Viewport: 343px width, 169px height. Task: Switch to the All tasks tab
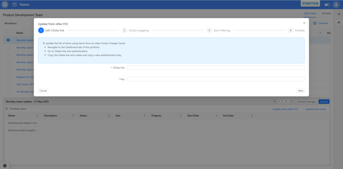[326, 13]
